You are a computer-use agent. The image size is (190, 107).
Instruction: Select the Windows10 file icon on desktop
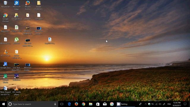click(x=5, y=41)
